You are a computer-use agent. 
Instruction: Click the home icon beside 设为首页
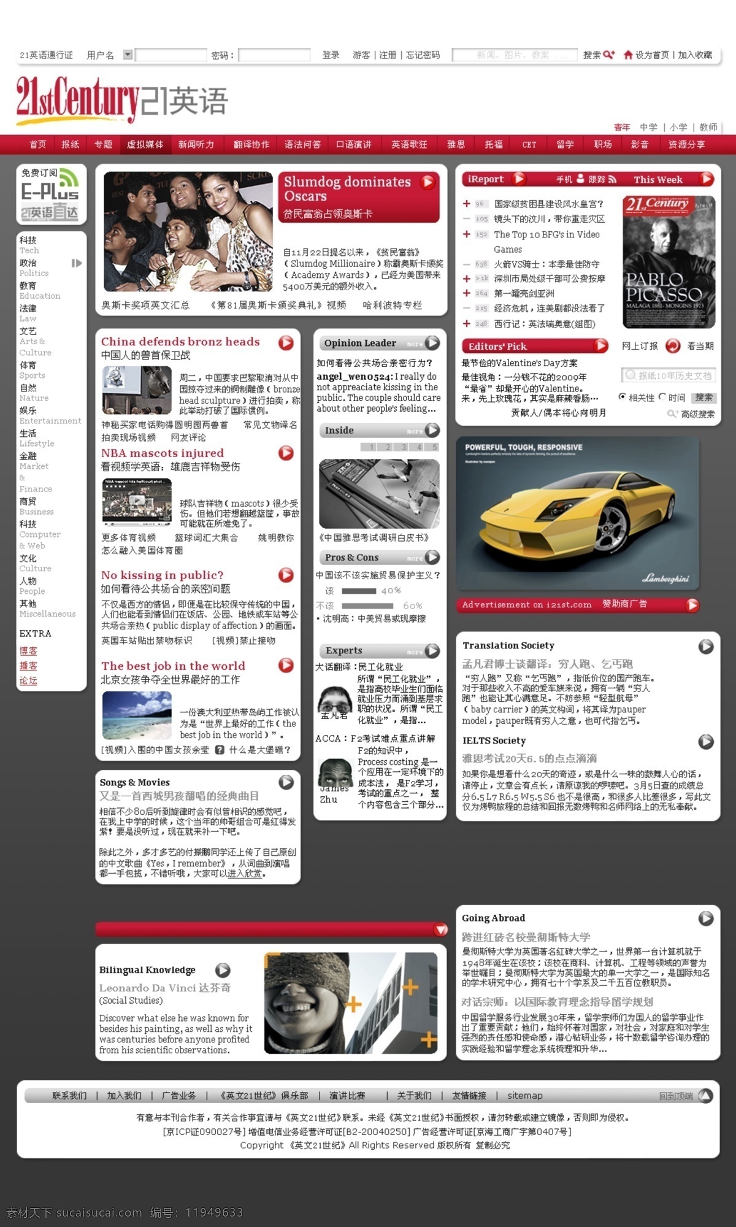(628, 55)
